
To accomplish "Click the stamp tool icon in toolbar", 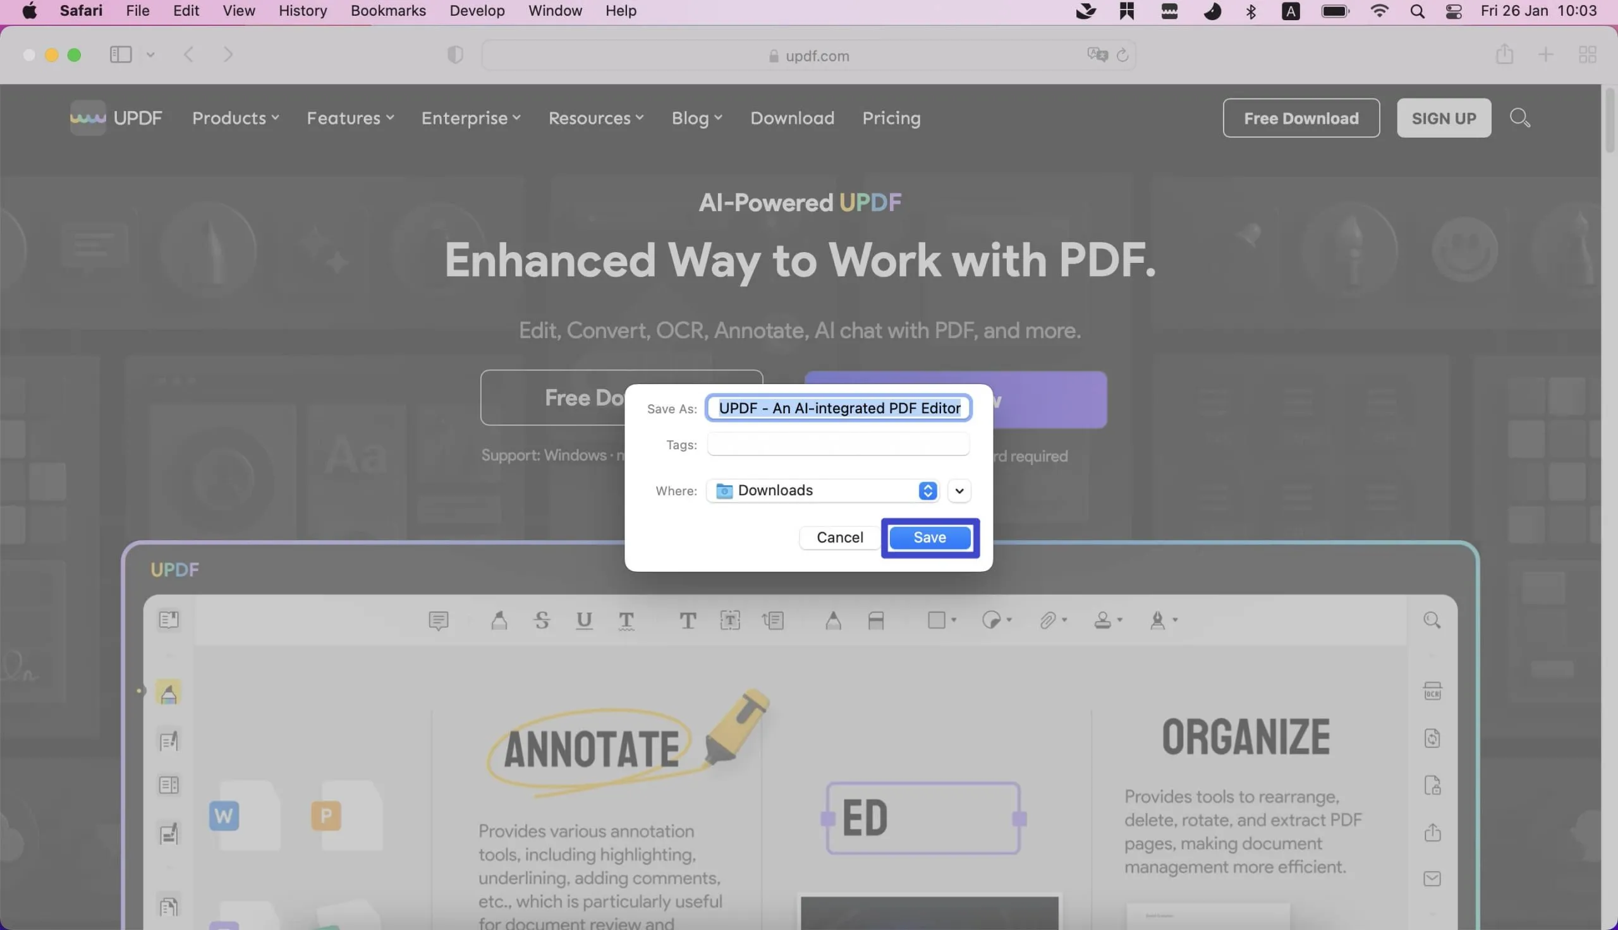I will (1105, 621).
